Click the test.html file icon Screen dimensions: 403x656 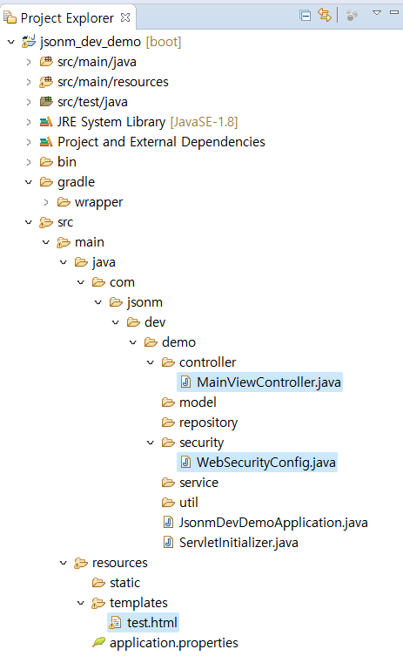tap(115, 623)
